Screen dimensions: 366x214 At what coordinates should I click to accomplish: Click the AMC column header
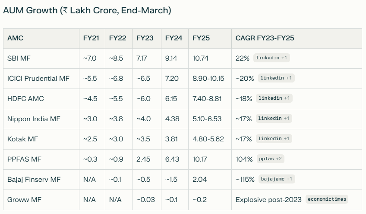[15, 38]
